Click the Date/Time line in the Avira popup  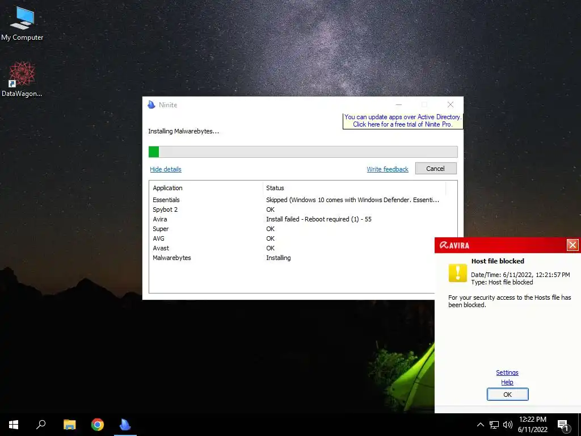click(x=520, y=275)
